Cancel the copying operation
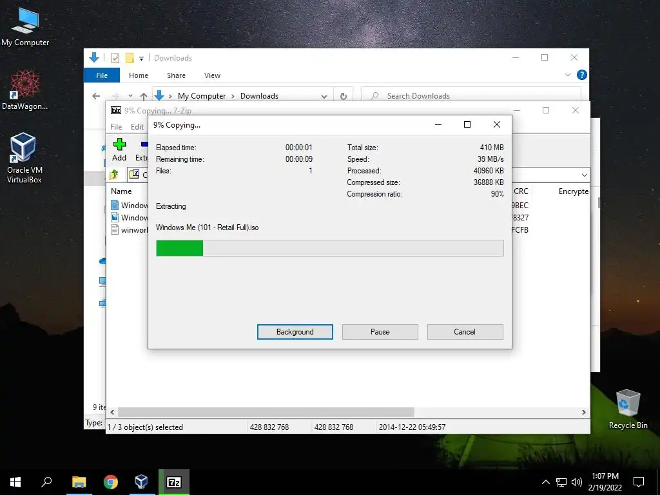 (465, 332)
